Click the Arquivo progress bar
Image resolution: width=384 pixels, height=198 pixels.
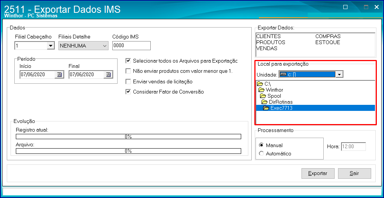pos(129,151)
